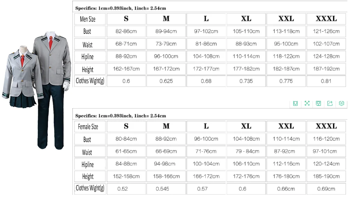Click the S column header in female table

tap(126, 126)
